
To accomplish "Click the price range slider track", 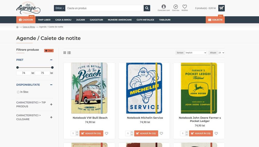I will tap(35, 68).
